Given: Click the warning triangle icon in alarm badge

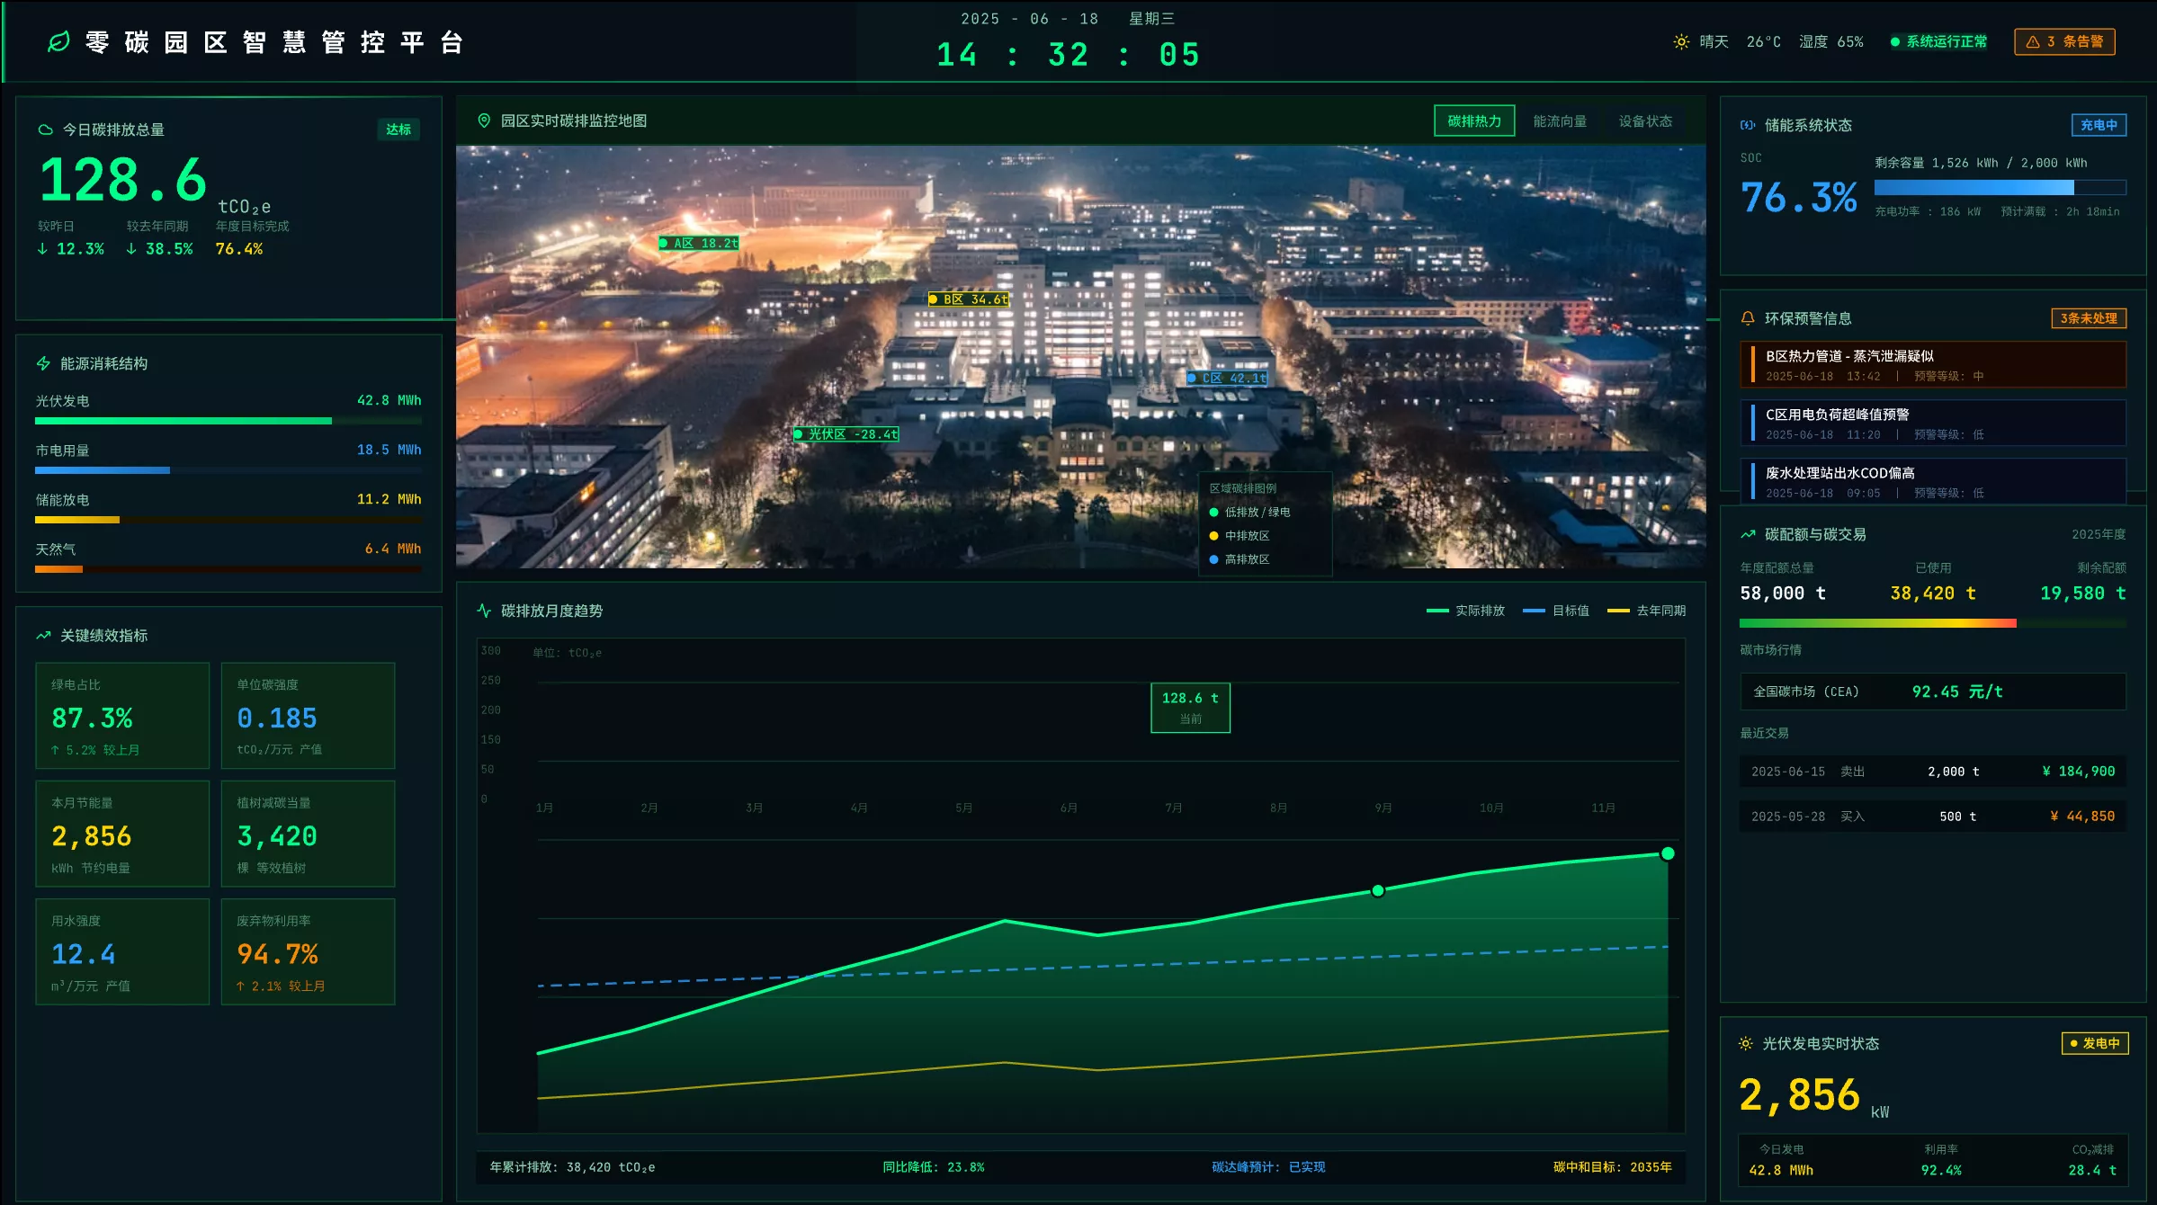Looking at the screenshot, I should click(x=2033, y=41).
